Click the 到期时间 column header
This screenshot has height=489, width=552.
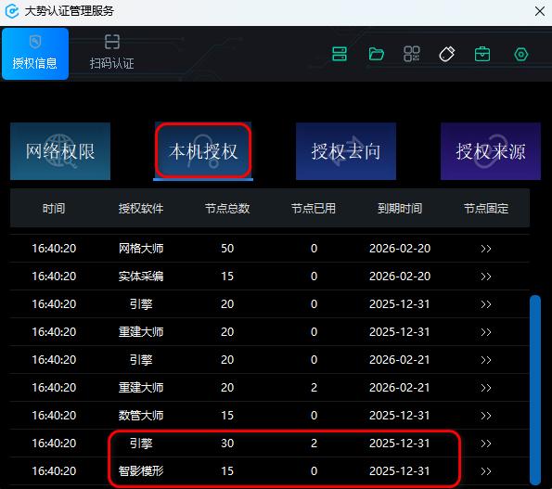(400, 209)
